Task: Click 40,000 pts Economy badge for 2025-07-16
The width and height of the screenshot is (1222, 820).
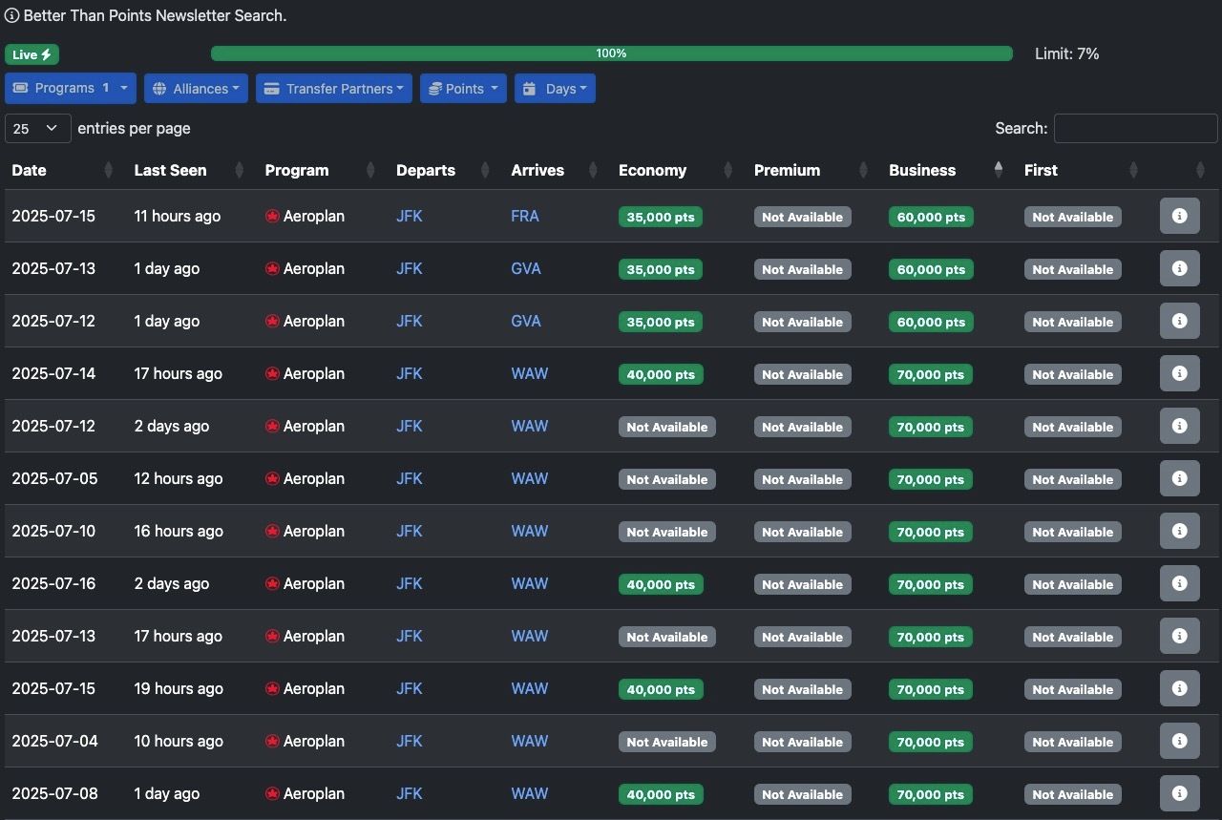Action: point(661,584)
